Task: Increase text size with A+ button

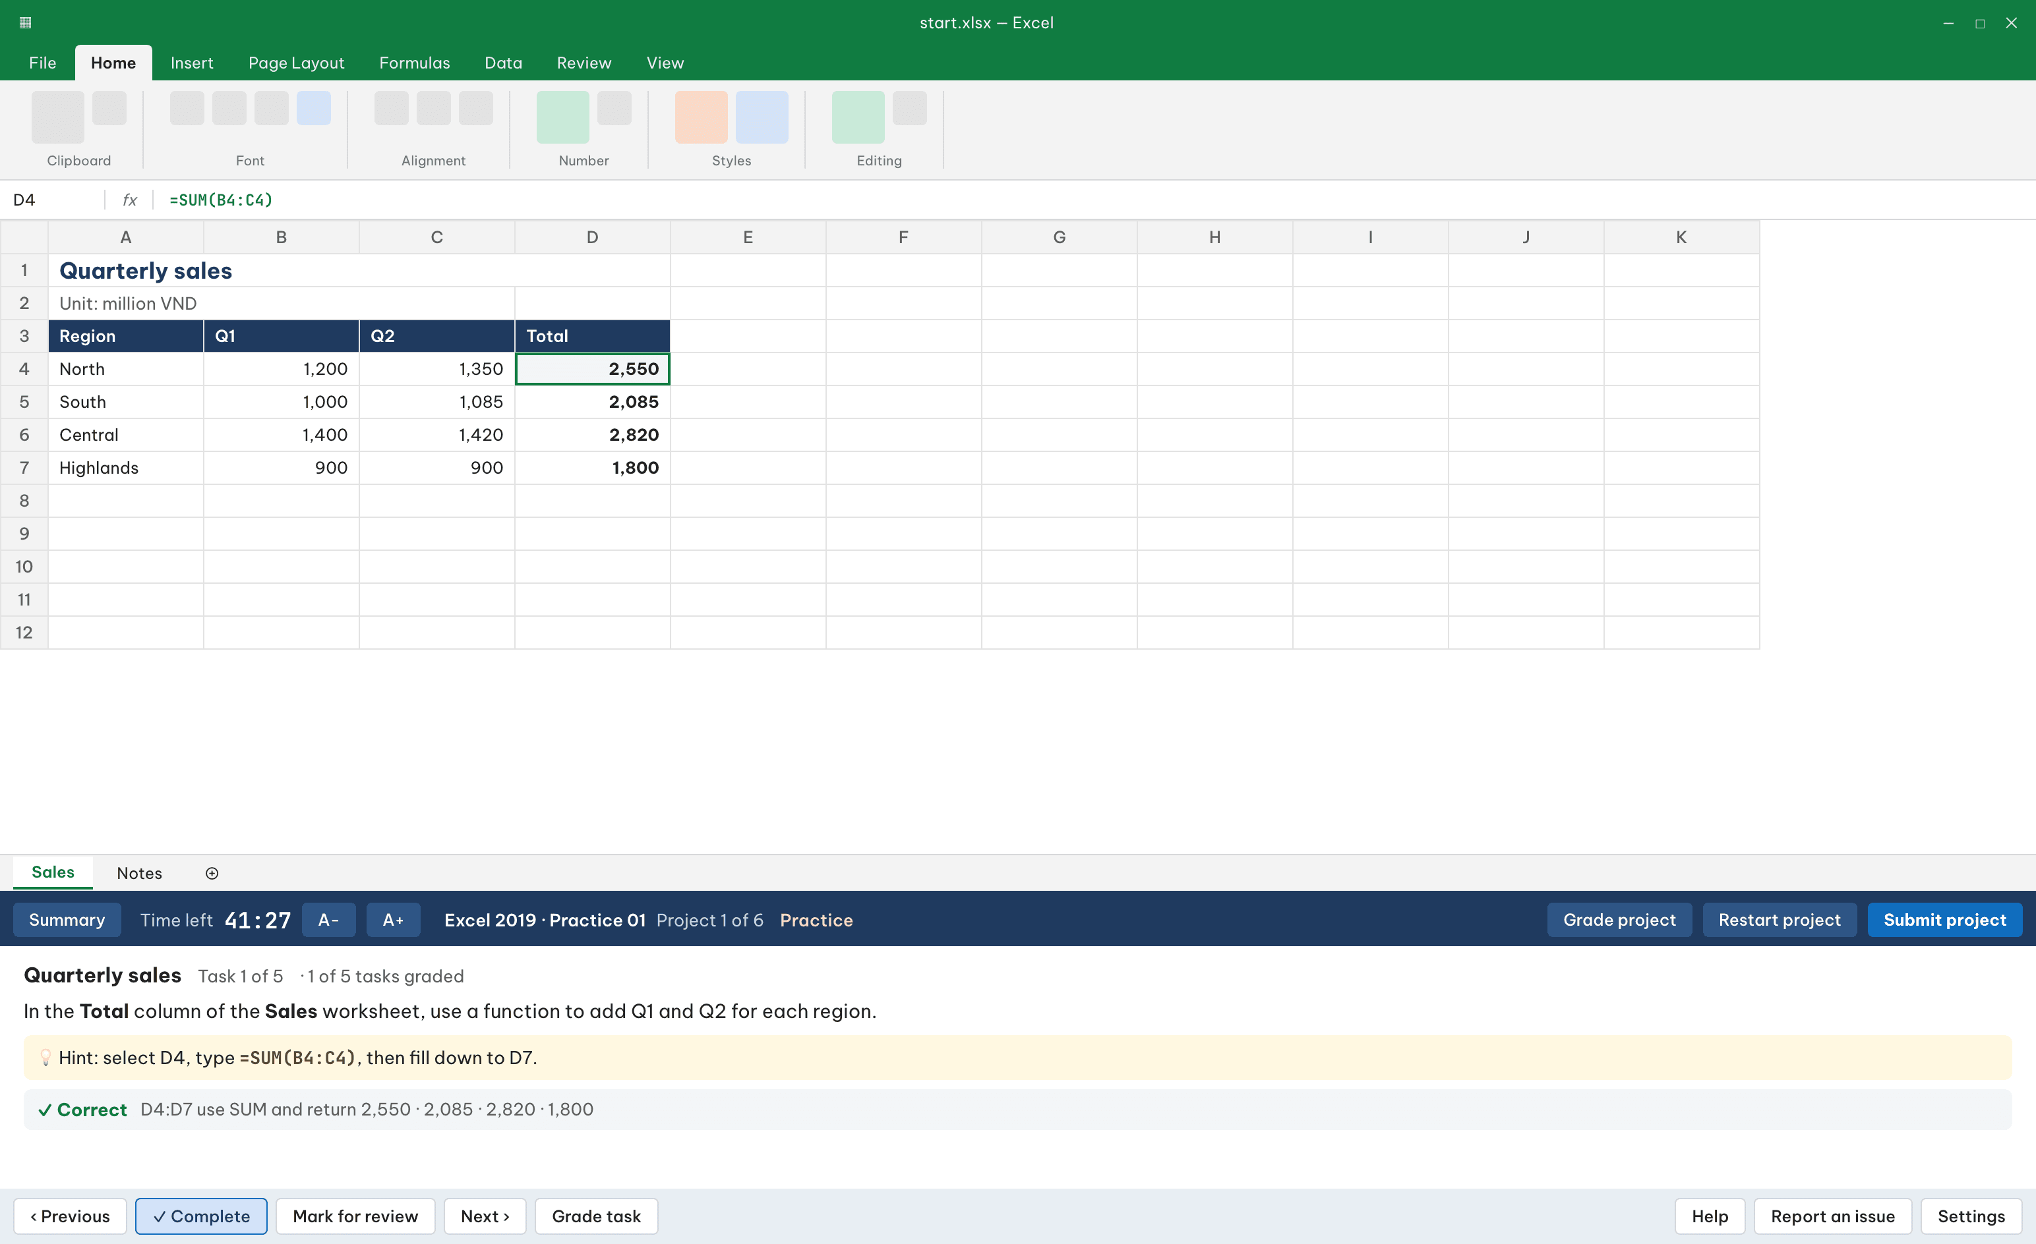Action: [394, 919]
